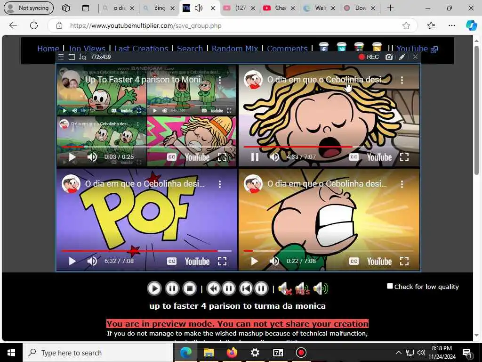Mute the video showing 0:22 / 7:08

coord(274,261)
